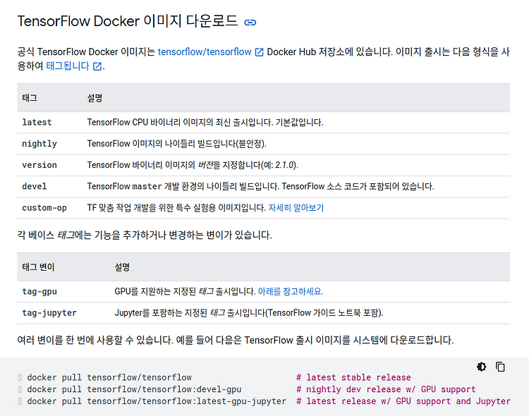Select the tag-gpu variant cell
Image resolution: width=529 pixels, height=416 pixels.
pos(39,291)
